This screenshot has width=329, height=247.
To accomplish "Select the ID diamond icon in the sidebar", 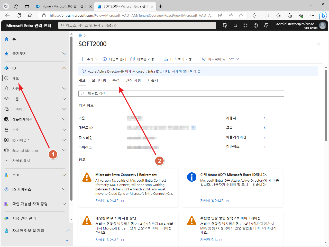I will tap(6, 68).
